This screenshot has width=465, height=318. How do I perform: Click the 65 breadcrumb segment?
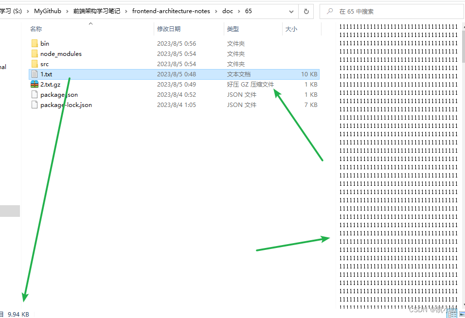(249, 11)
